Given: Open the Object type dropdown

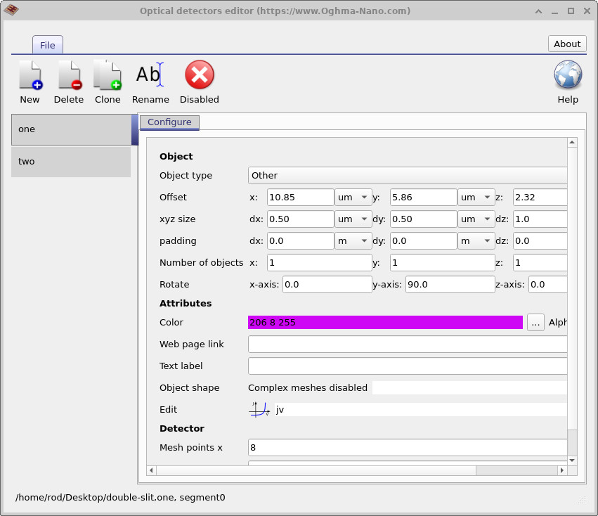Looking at the screenshot, I should point(408,176).
